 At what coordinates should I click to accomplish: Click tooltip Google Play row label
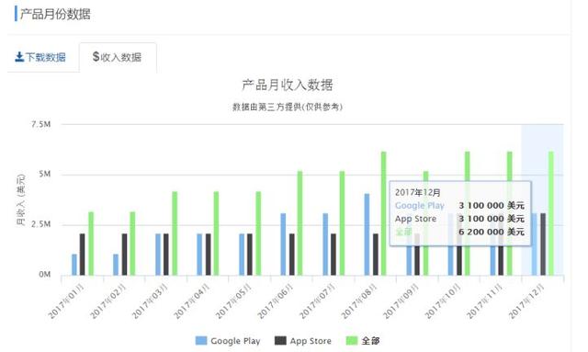[420, 206]
